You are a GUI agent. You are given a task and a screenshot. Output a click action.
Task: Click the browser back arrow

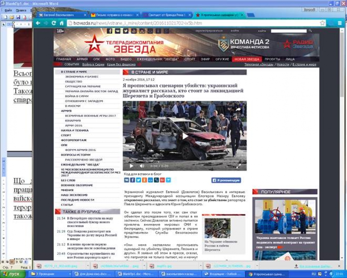coord(37,23)
